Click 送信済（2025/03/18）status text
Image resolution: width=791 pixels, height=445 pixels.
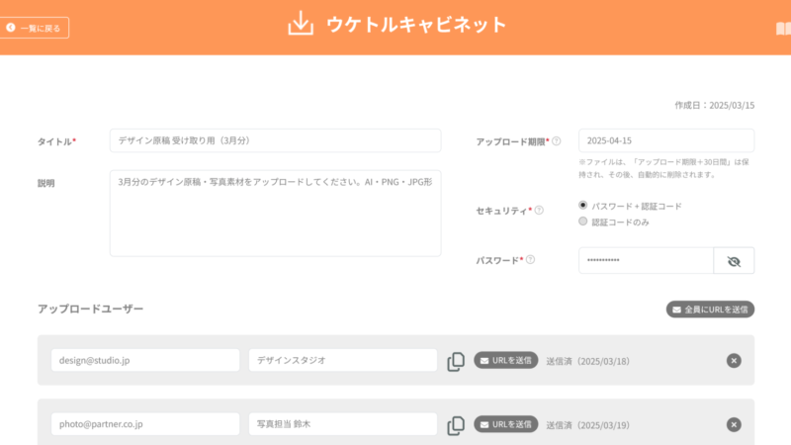tap(587, 361)
